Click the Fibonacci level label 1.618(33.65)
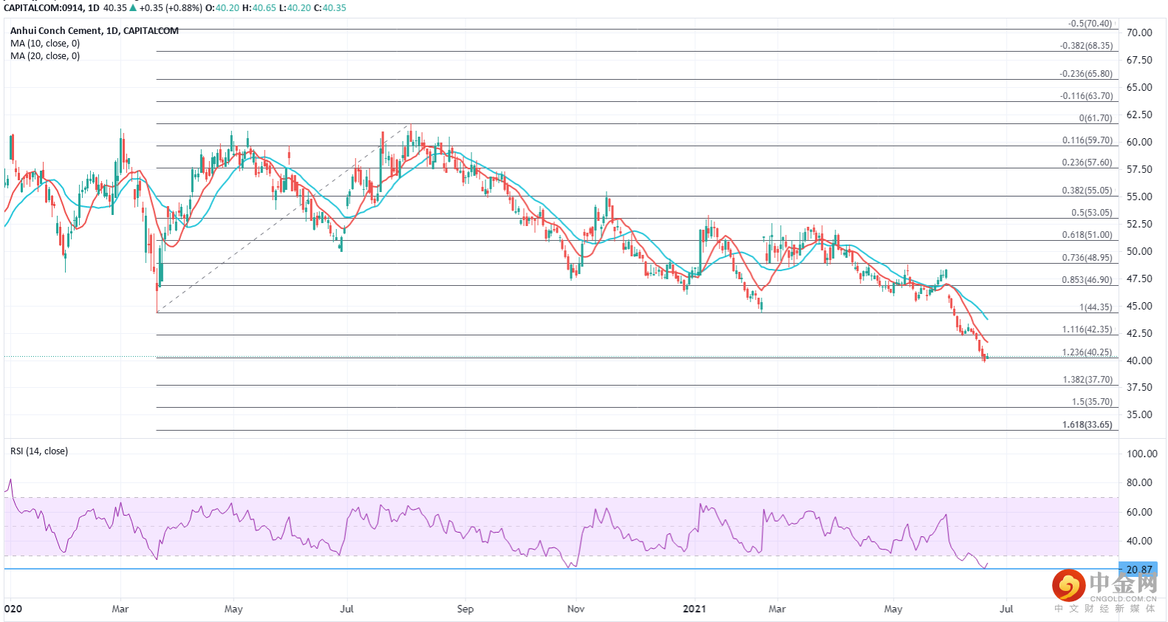The width and height of the screenshot is (1168, 622). click(x=1087, y=425)
